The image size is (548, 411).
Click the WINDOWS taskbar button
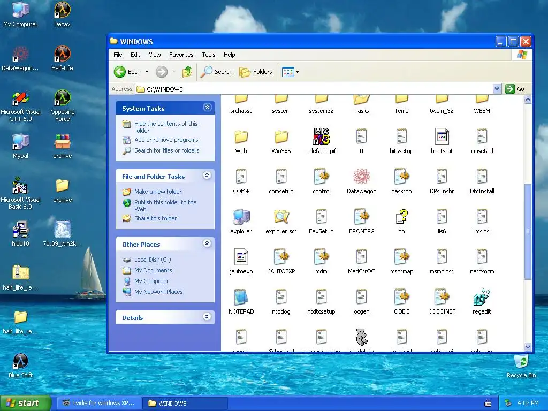click(186, 404)
